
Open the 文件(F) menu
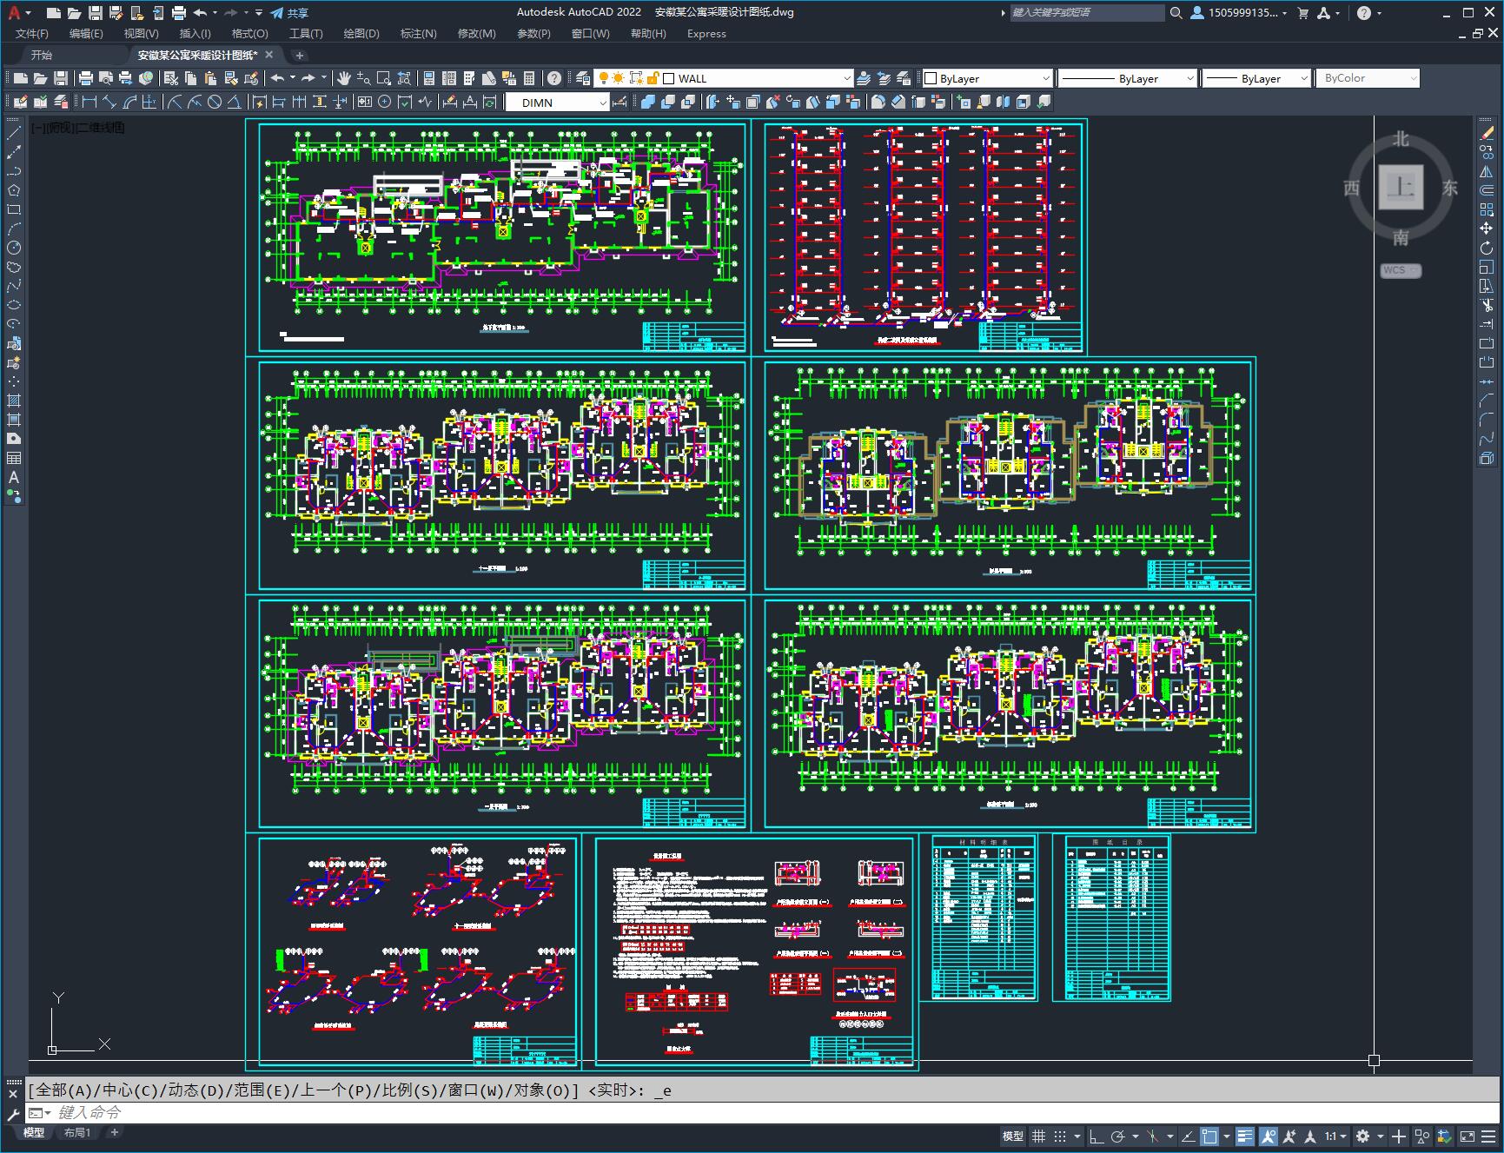pyautogui.click(x=32, y=34)
